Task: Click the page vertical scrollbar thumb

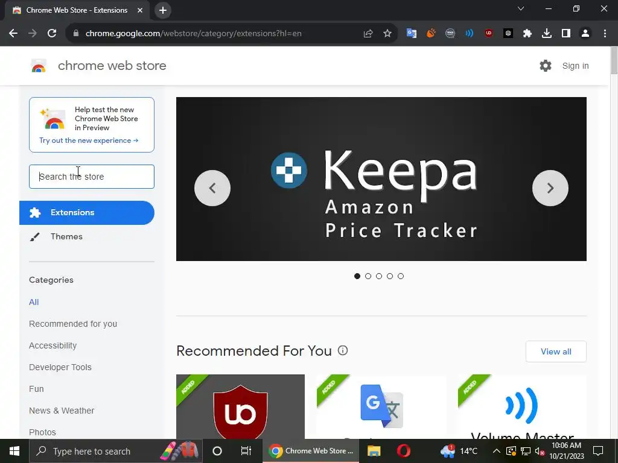Action: (614, 60)
